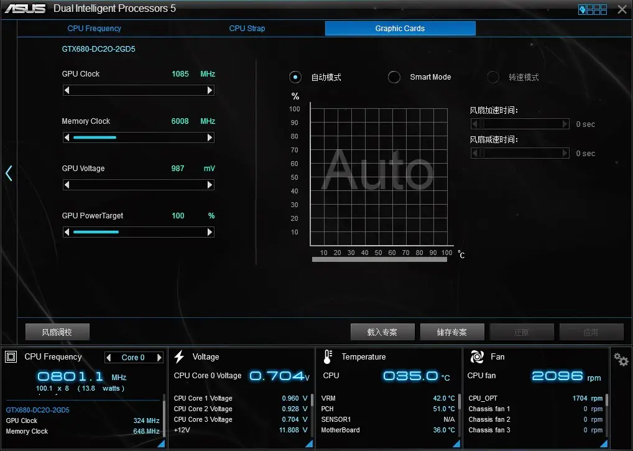Click the CPU Frequency chip icon
The image size is (633, 451).
pyautogui.click(x=11, y=357)
